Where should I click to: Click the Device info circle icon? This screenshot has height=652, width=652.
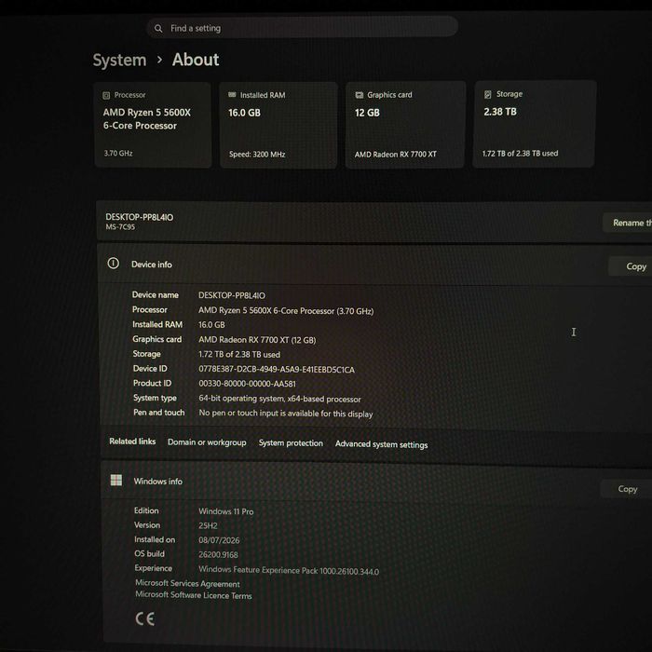pos(113,264)
